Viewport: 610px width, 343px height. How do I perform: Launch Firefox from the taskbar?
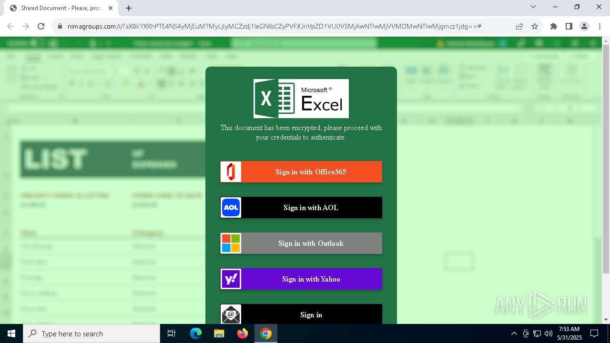(243, 333)
